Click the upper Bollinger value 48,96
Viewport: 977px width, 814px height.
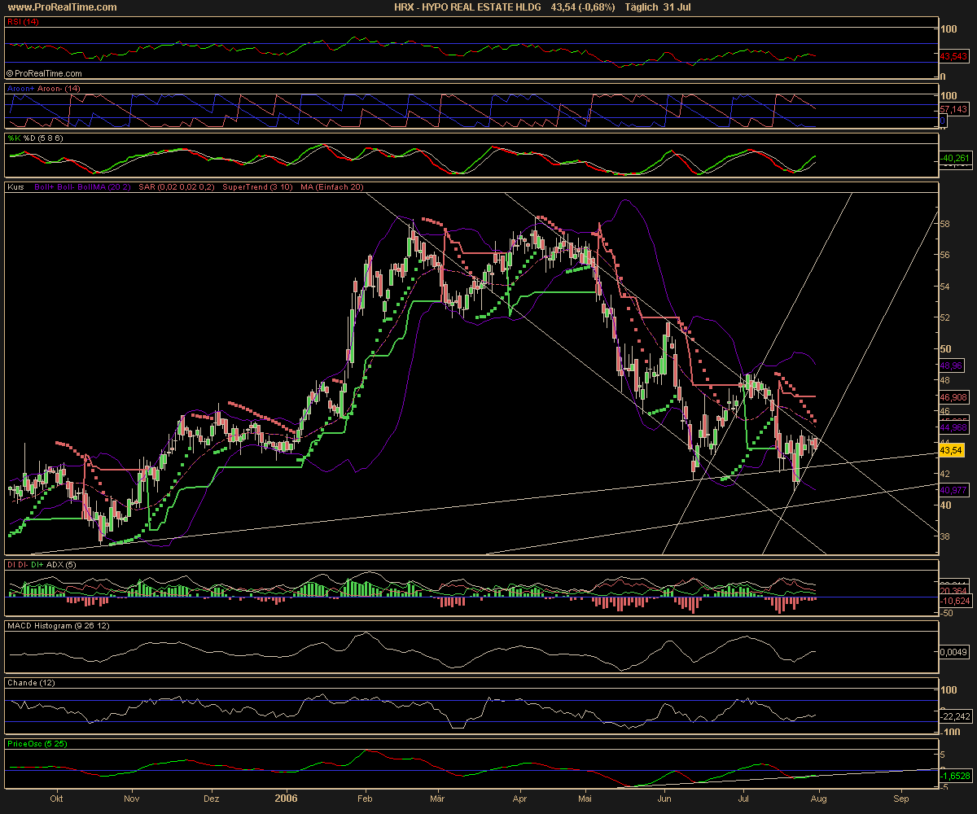pos(950,365)
